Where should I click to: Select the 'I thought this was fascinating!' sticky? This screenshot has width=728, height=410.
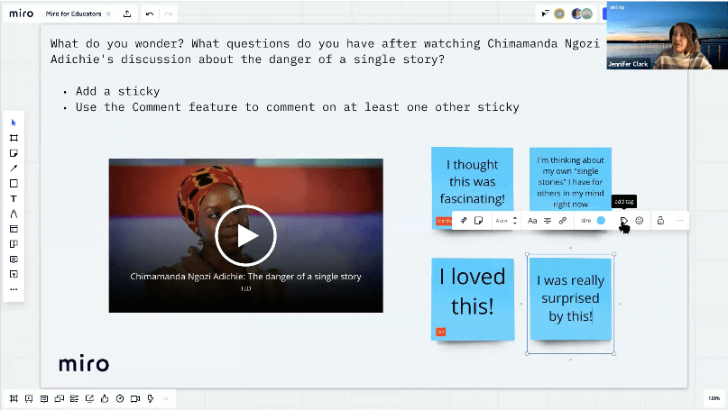click(x=472, y=181)
